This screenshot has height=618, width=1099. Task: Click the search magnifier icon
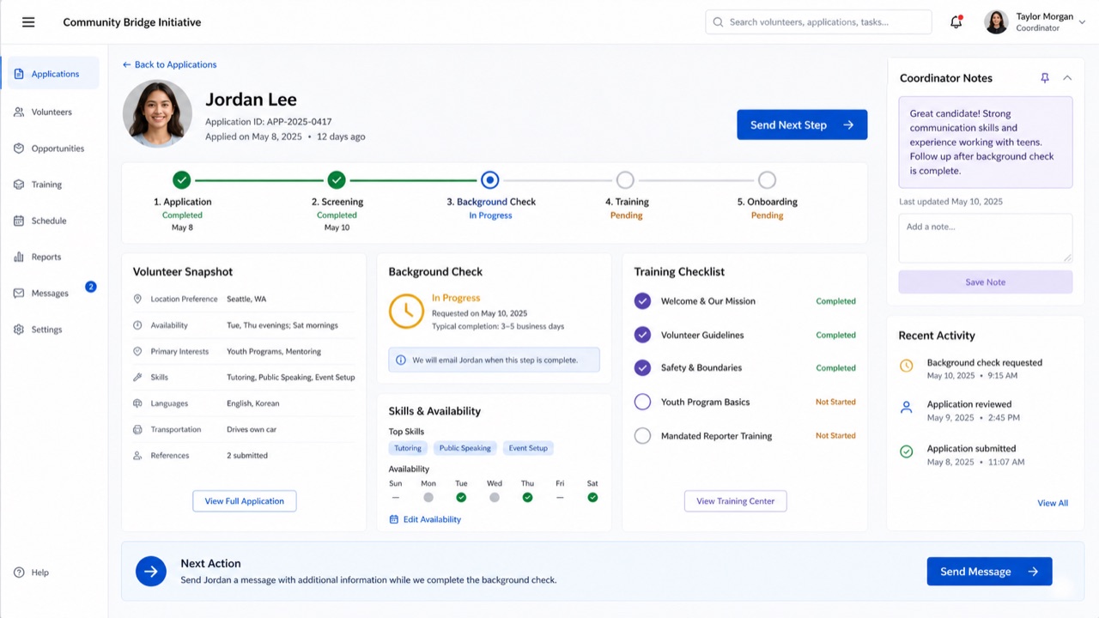click(x=719, y=22)
